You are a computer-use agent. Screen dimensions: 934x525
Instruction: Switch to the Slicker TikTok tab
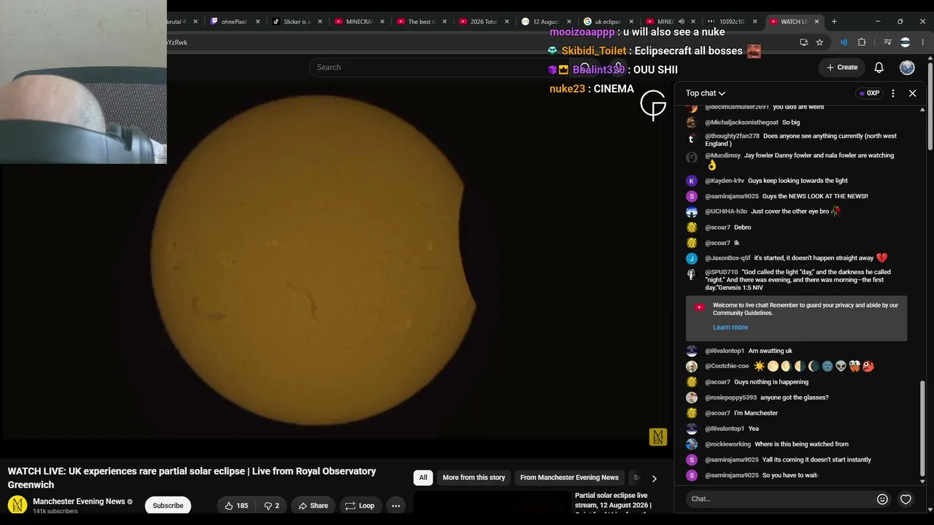click(x=298, y=21)
